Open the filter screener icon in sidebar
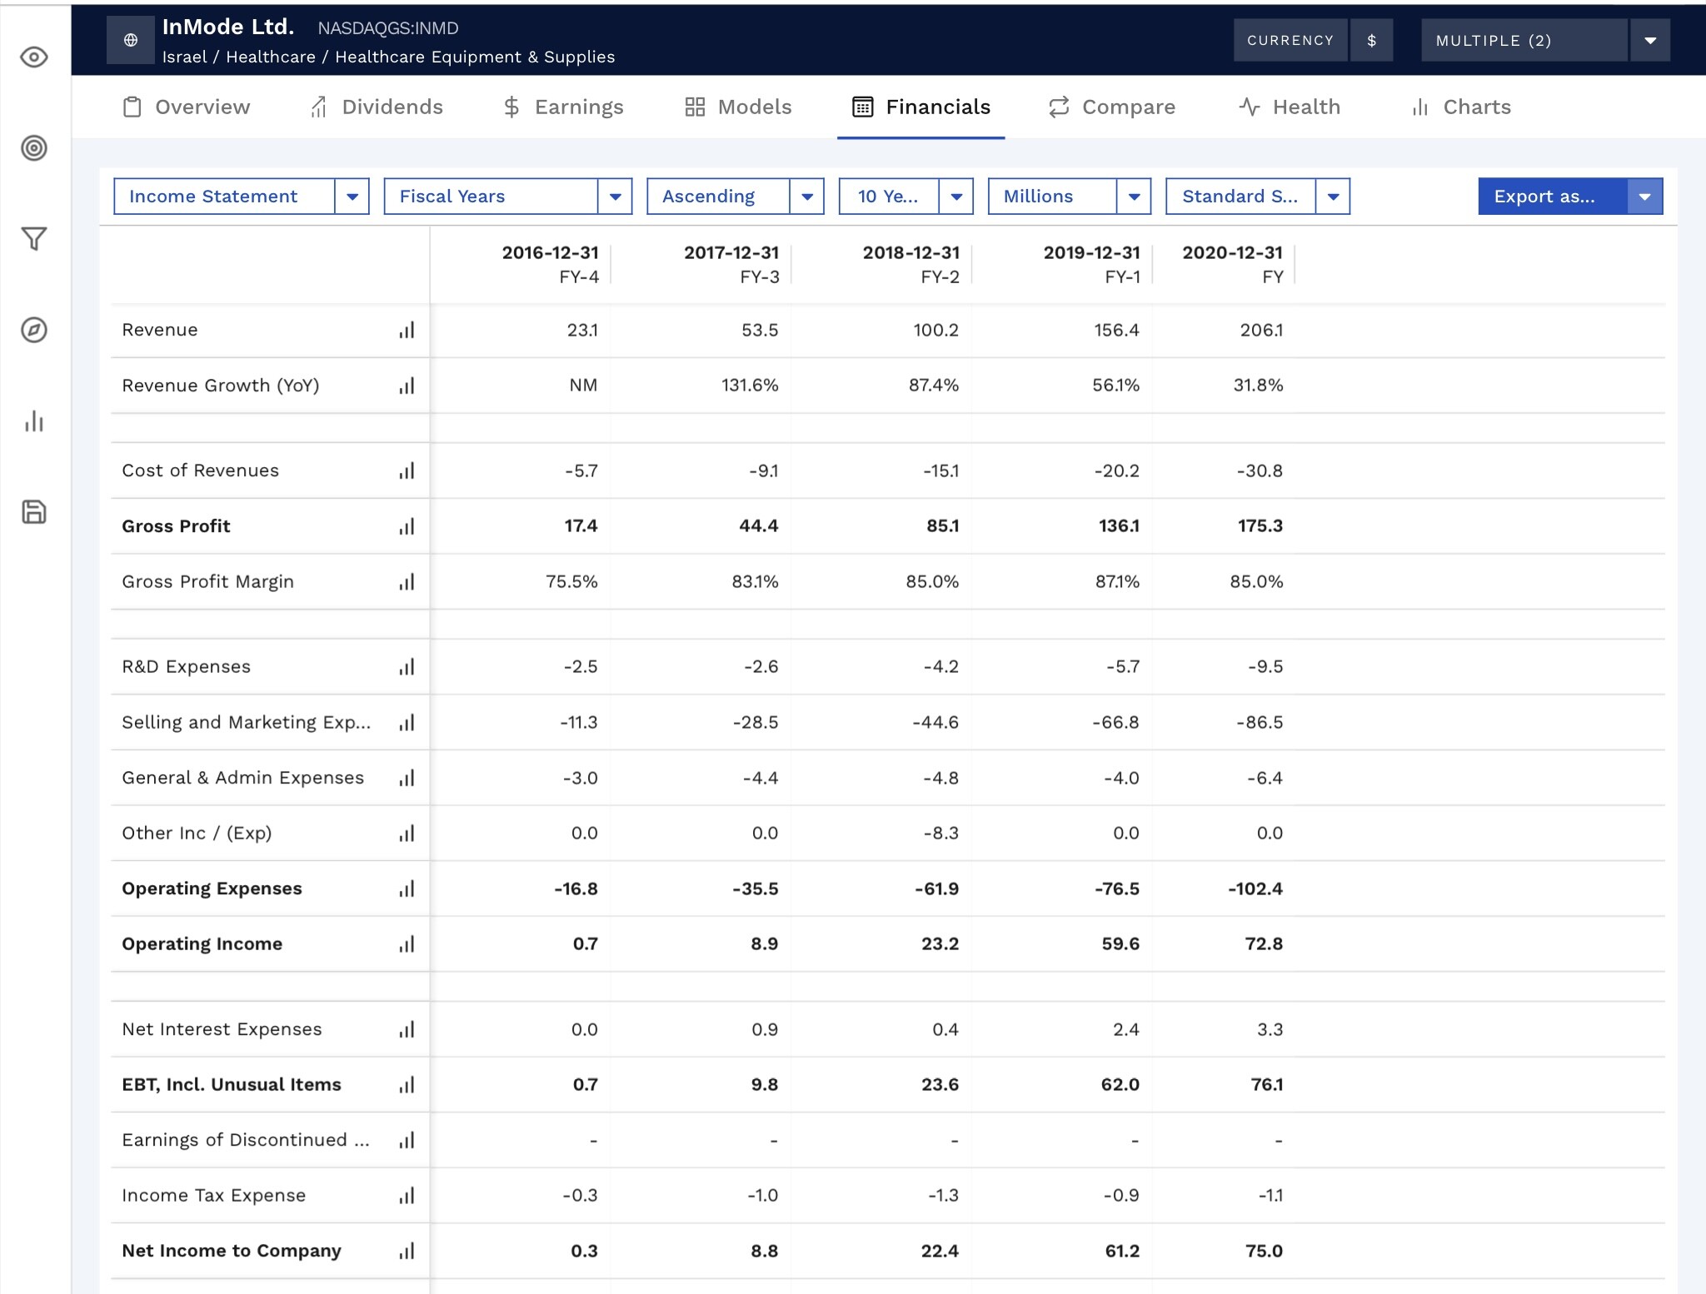 [34, 239]
